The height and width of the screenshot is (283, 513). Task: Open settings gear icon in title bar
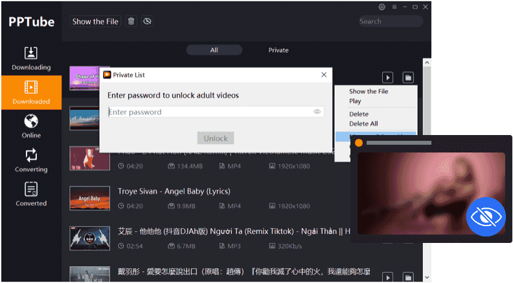point(382,7)
